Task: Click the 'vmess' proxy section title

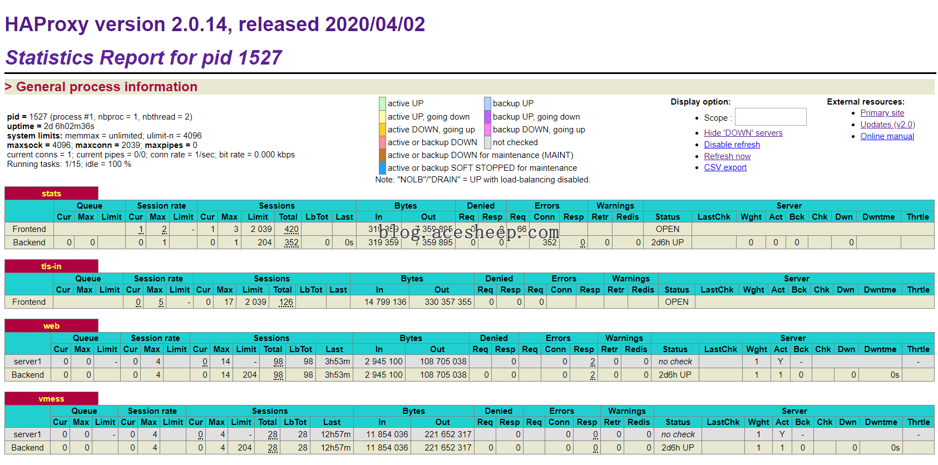Action: (51, 399)
